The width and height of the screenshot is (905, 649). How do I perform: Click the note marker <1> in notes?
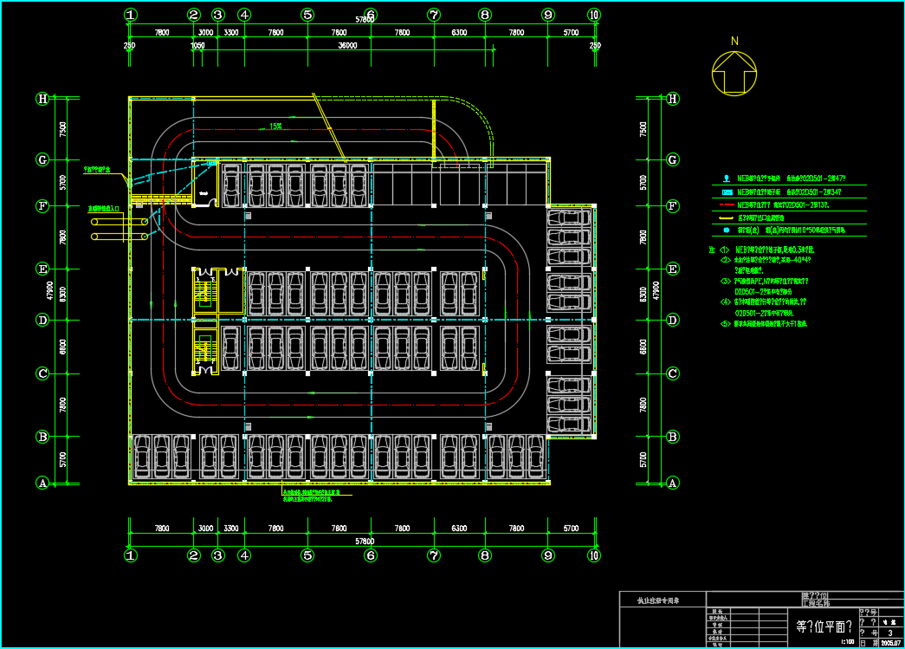pos(725,250)
